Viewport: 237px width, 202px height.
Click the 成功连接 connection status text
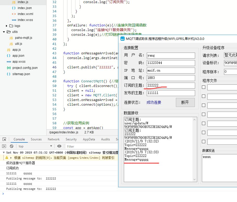154,103
